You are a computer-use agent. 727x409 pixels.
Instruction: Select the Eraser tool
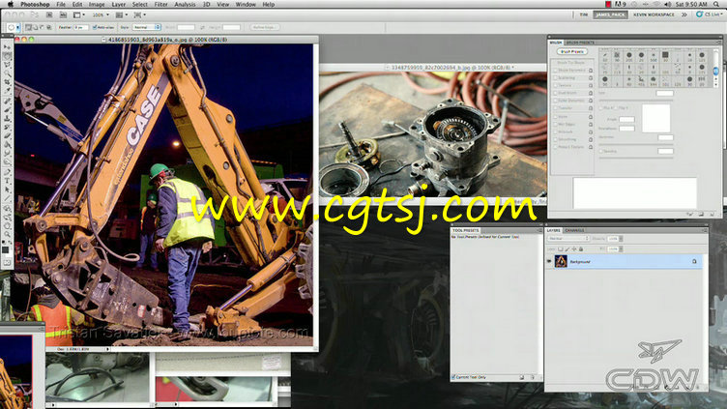click(7, 136)
